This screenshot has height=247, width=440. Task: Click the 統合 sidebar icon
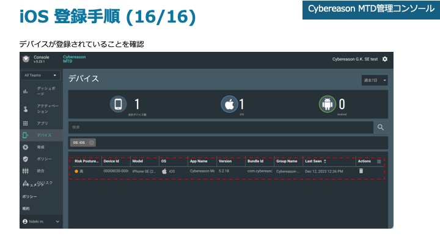26,171
